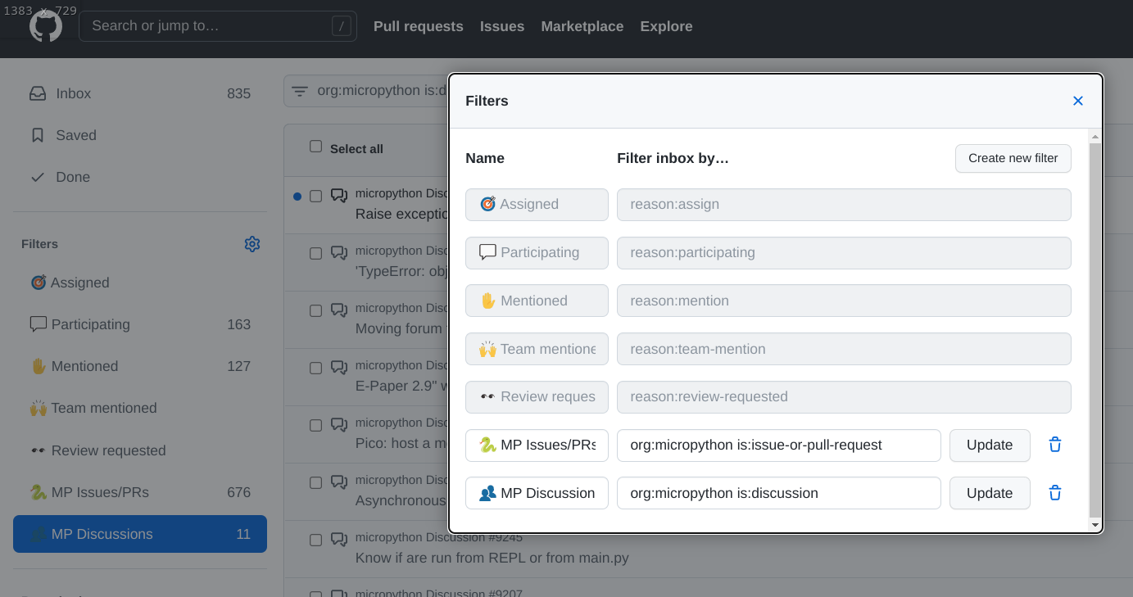1133x597 pixels.
Task: Click the notifications filter search box
Action: (x=365, y=91)
